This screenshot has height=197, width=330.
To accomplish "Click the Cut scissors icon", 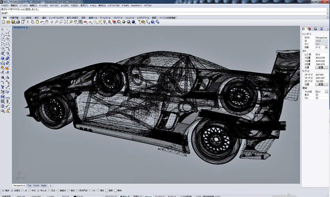I will 28,22.
